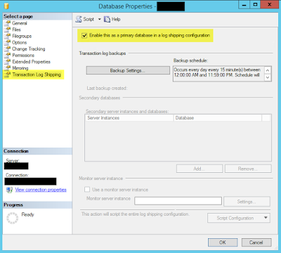This screenshot has width=281, height=253.
Task: Click the Transaction Log Shipping page icon
Action: pyautogui.click(x=8, y=74)
